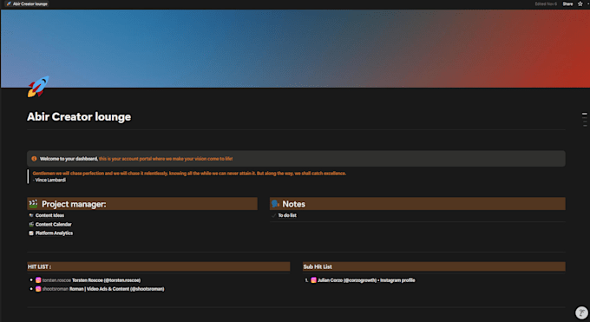Click the speaking head icon beside Notes
Image resolution: width=590 pixels, height=322 pixels.
(x=275, y=204)
